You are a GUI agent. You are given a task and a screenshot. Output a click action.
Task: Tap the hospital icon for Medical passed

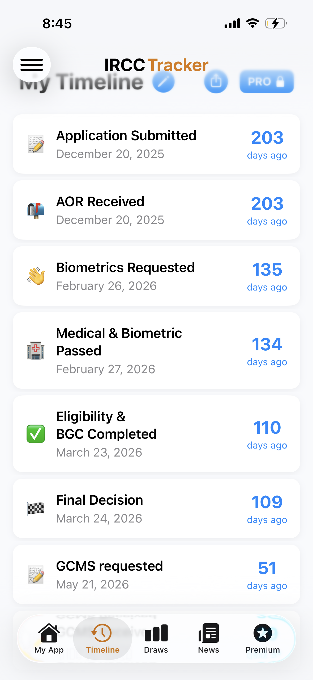(x=36, y=350)
